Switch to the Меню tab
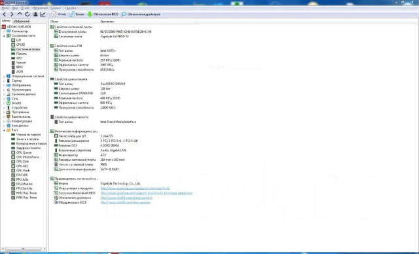Viewport: 419px width, 254px height. pyautogui.click(x=6, y=21)
